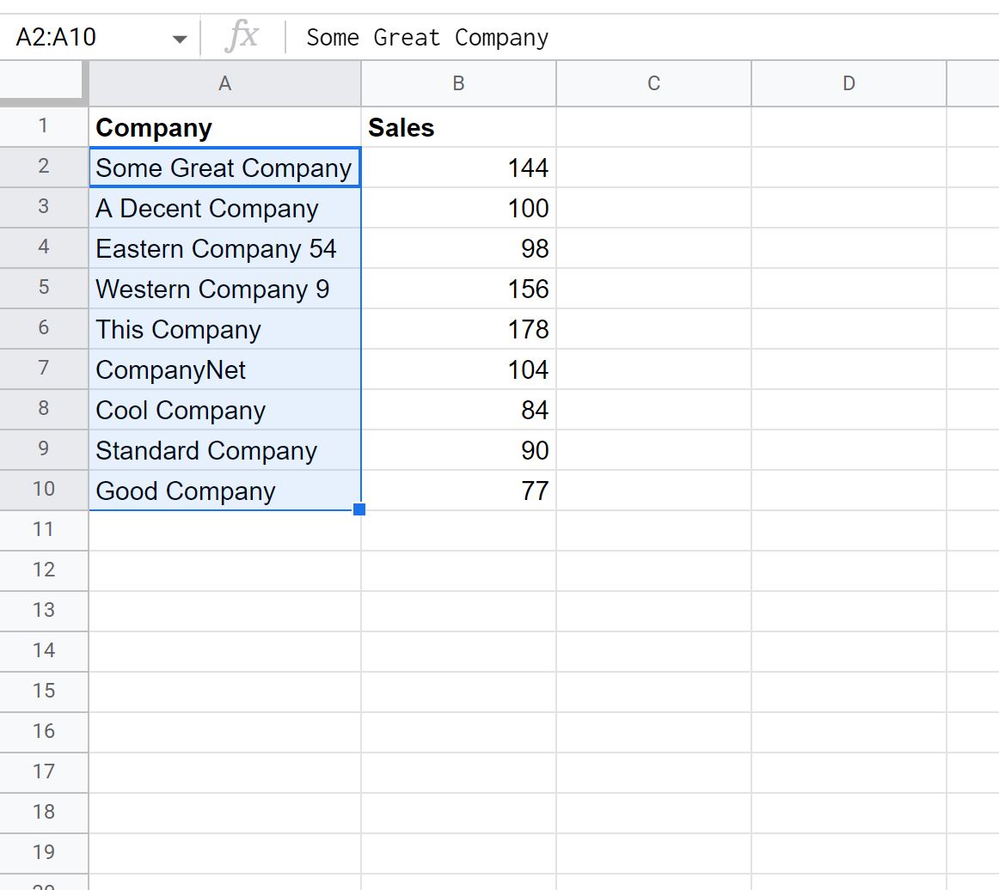
Task: Click the select-all corner box
Action: [42, 82]
